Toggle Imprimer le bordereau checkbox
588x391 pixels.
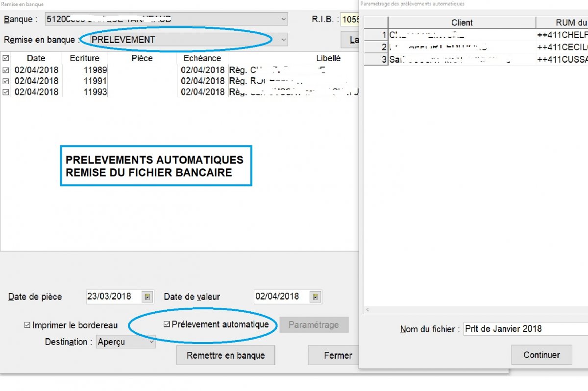tap(27, 325)
